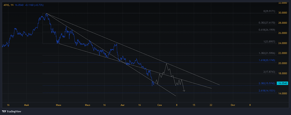Click Fibonacci level 1.618(20.1745) label
291x115 pixels.
(267, 60)
